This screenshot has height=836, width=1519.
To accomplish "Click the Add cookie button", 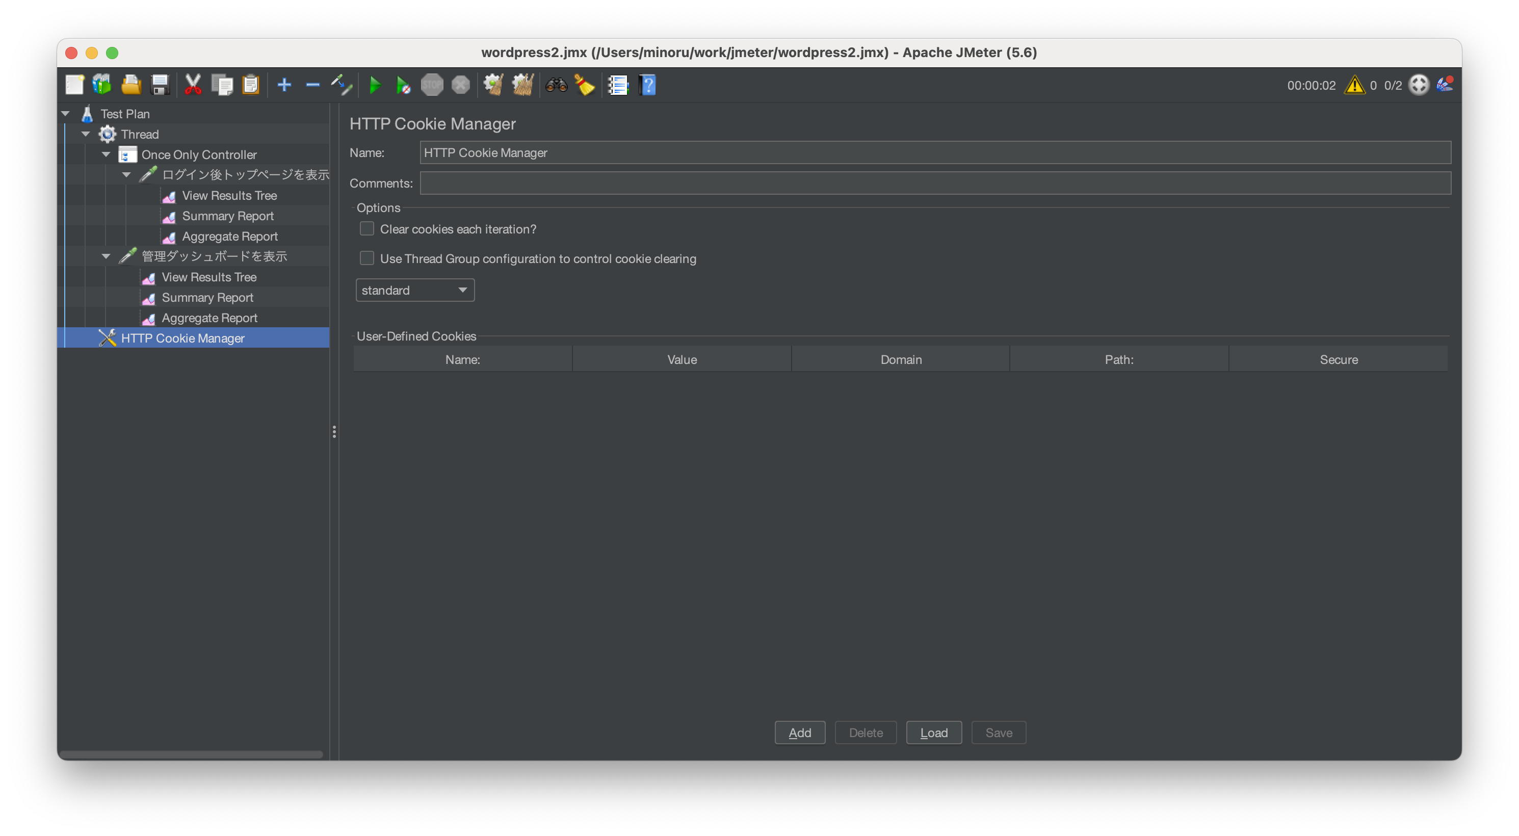I will pyautogui.click(x=799, y=732).
